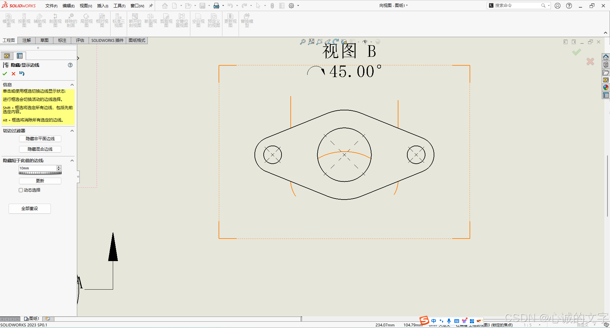Open help for Hide/Show Edges panel
This screenshot has width=610, height=328.
click(x=70, y=65)
